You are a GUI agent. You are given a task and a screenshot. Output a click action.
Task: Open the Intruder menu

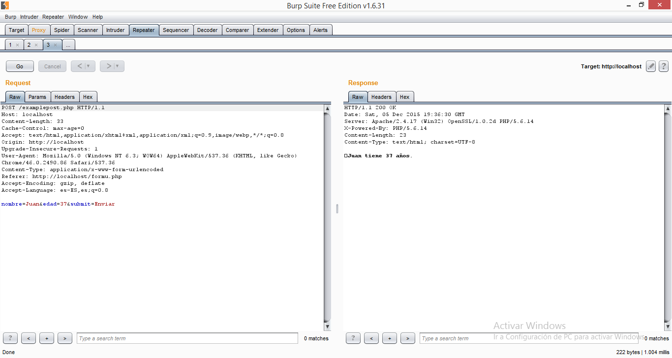click(29, 17)
